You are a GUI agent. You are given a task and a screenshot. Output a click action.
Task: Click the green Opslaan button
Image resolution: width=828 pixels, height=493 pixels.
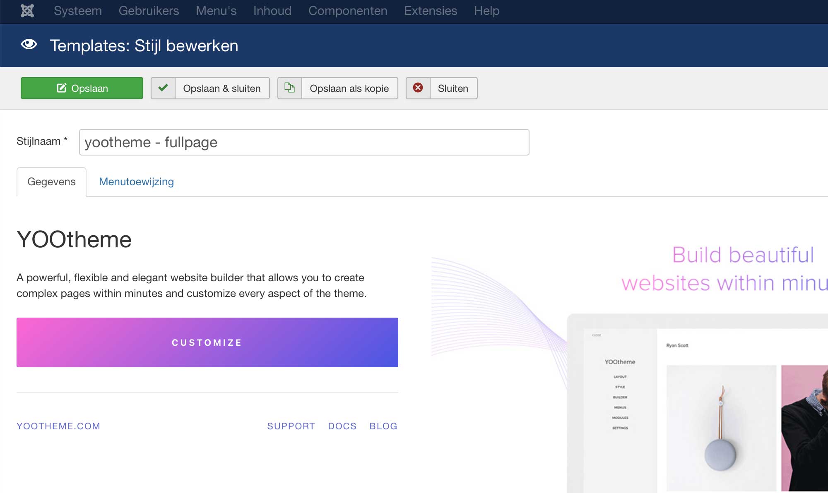[x=82, y=88]
